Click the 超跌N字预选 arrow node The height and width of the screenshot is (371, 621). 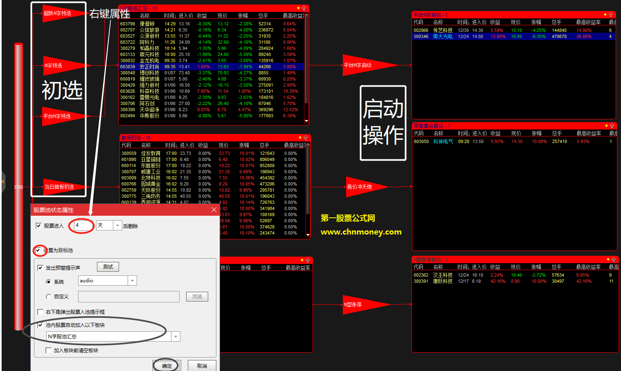[61, 13]
